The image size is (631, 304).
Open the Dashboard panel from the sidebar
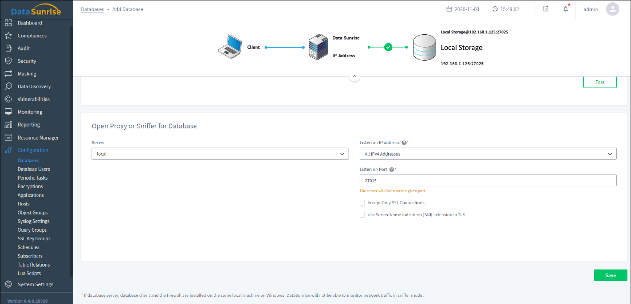click(x=30, y=23)
